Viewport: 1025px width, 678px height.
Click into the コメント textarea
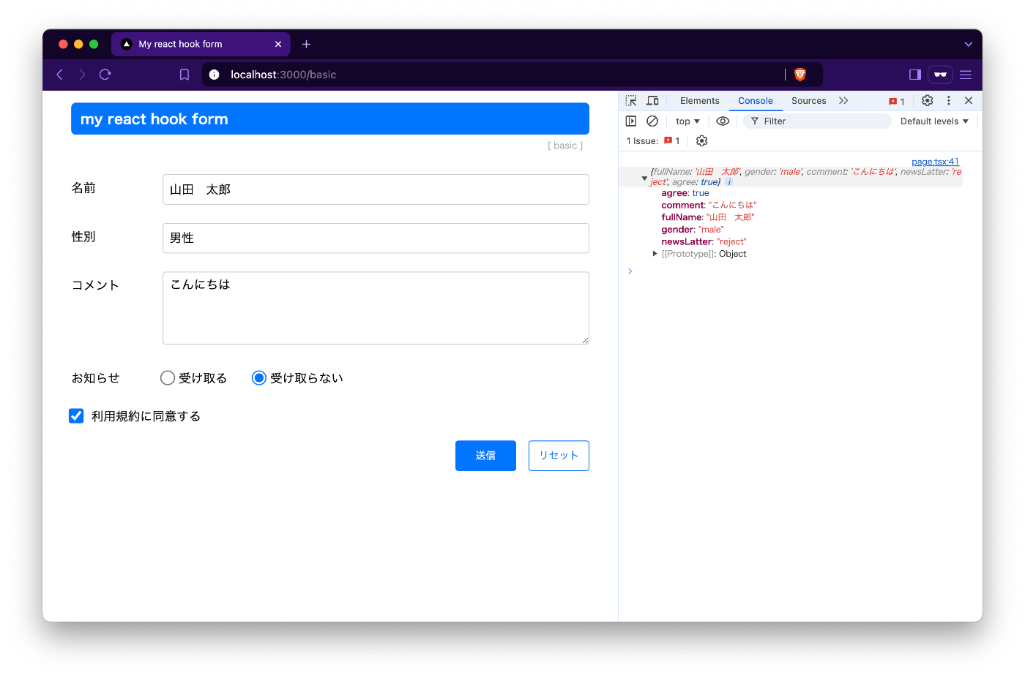(x=376, y=308)
